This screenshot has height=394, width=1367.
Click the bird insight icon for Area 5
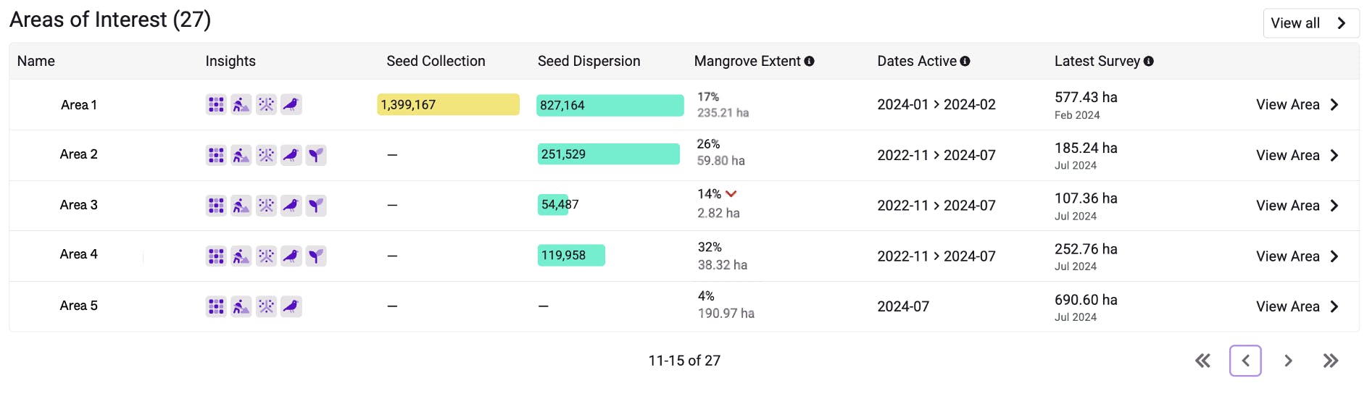click(291, 306)
